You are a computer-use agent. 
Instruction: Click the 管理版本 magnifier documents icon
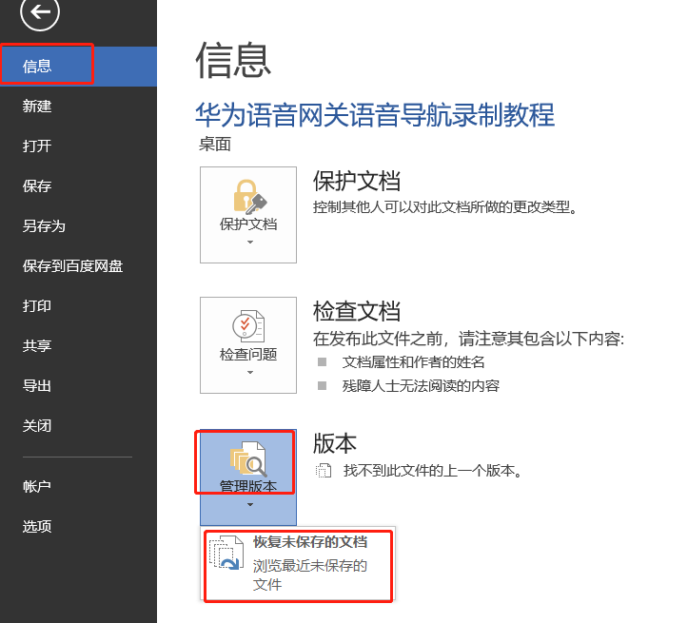[x=248, y=458]
